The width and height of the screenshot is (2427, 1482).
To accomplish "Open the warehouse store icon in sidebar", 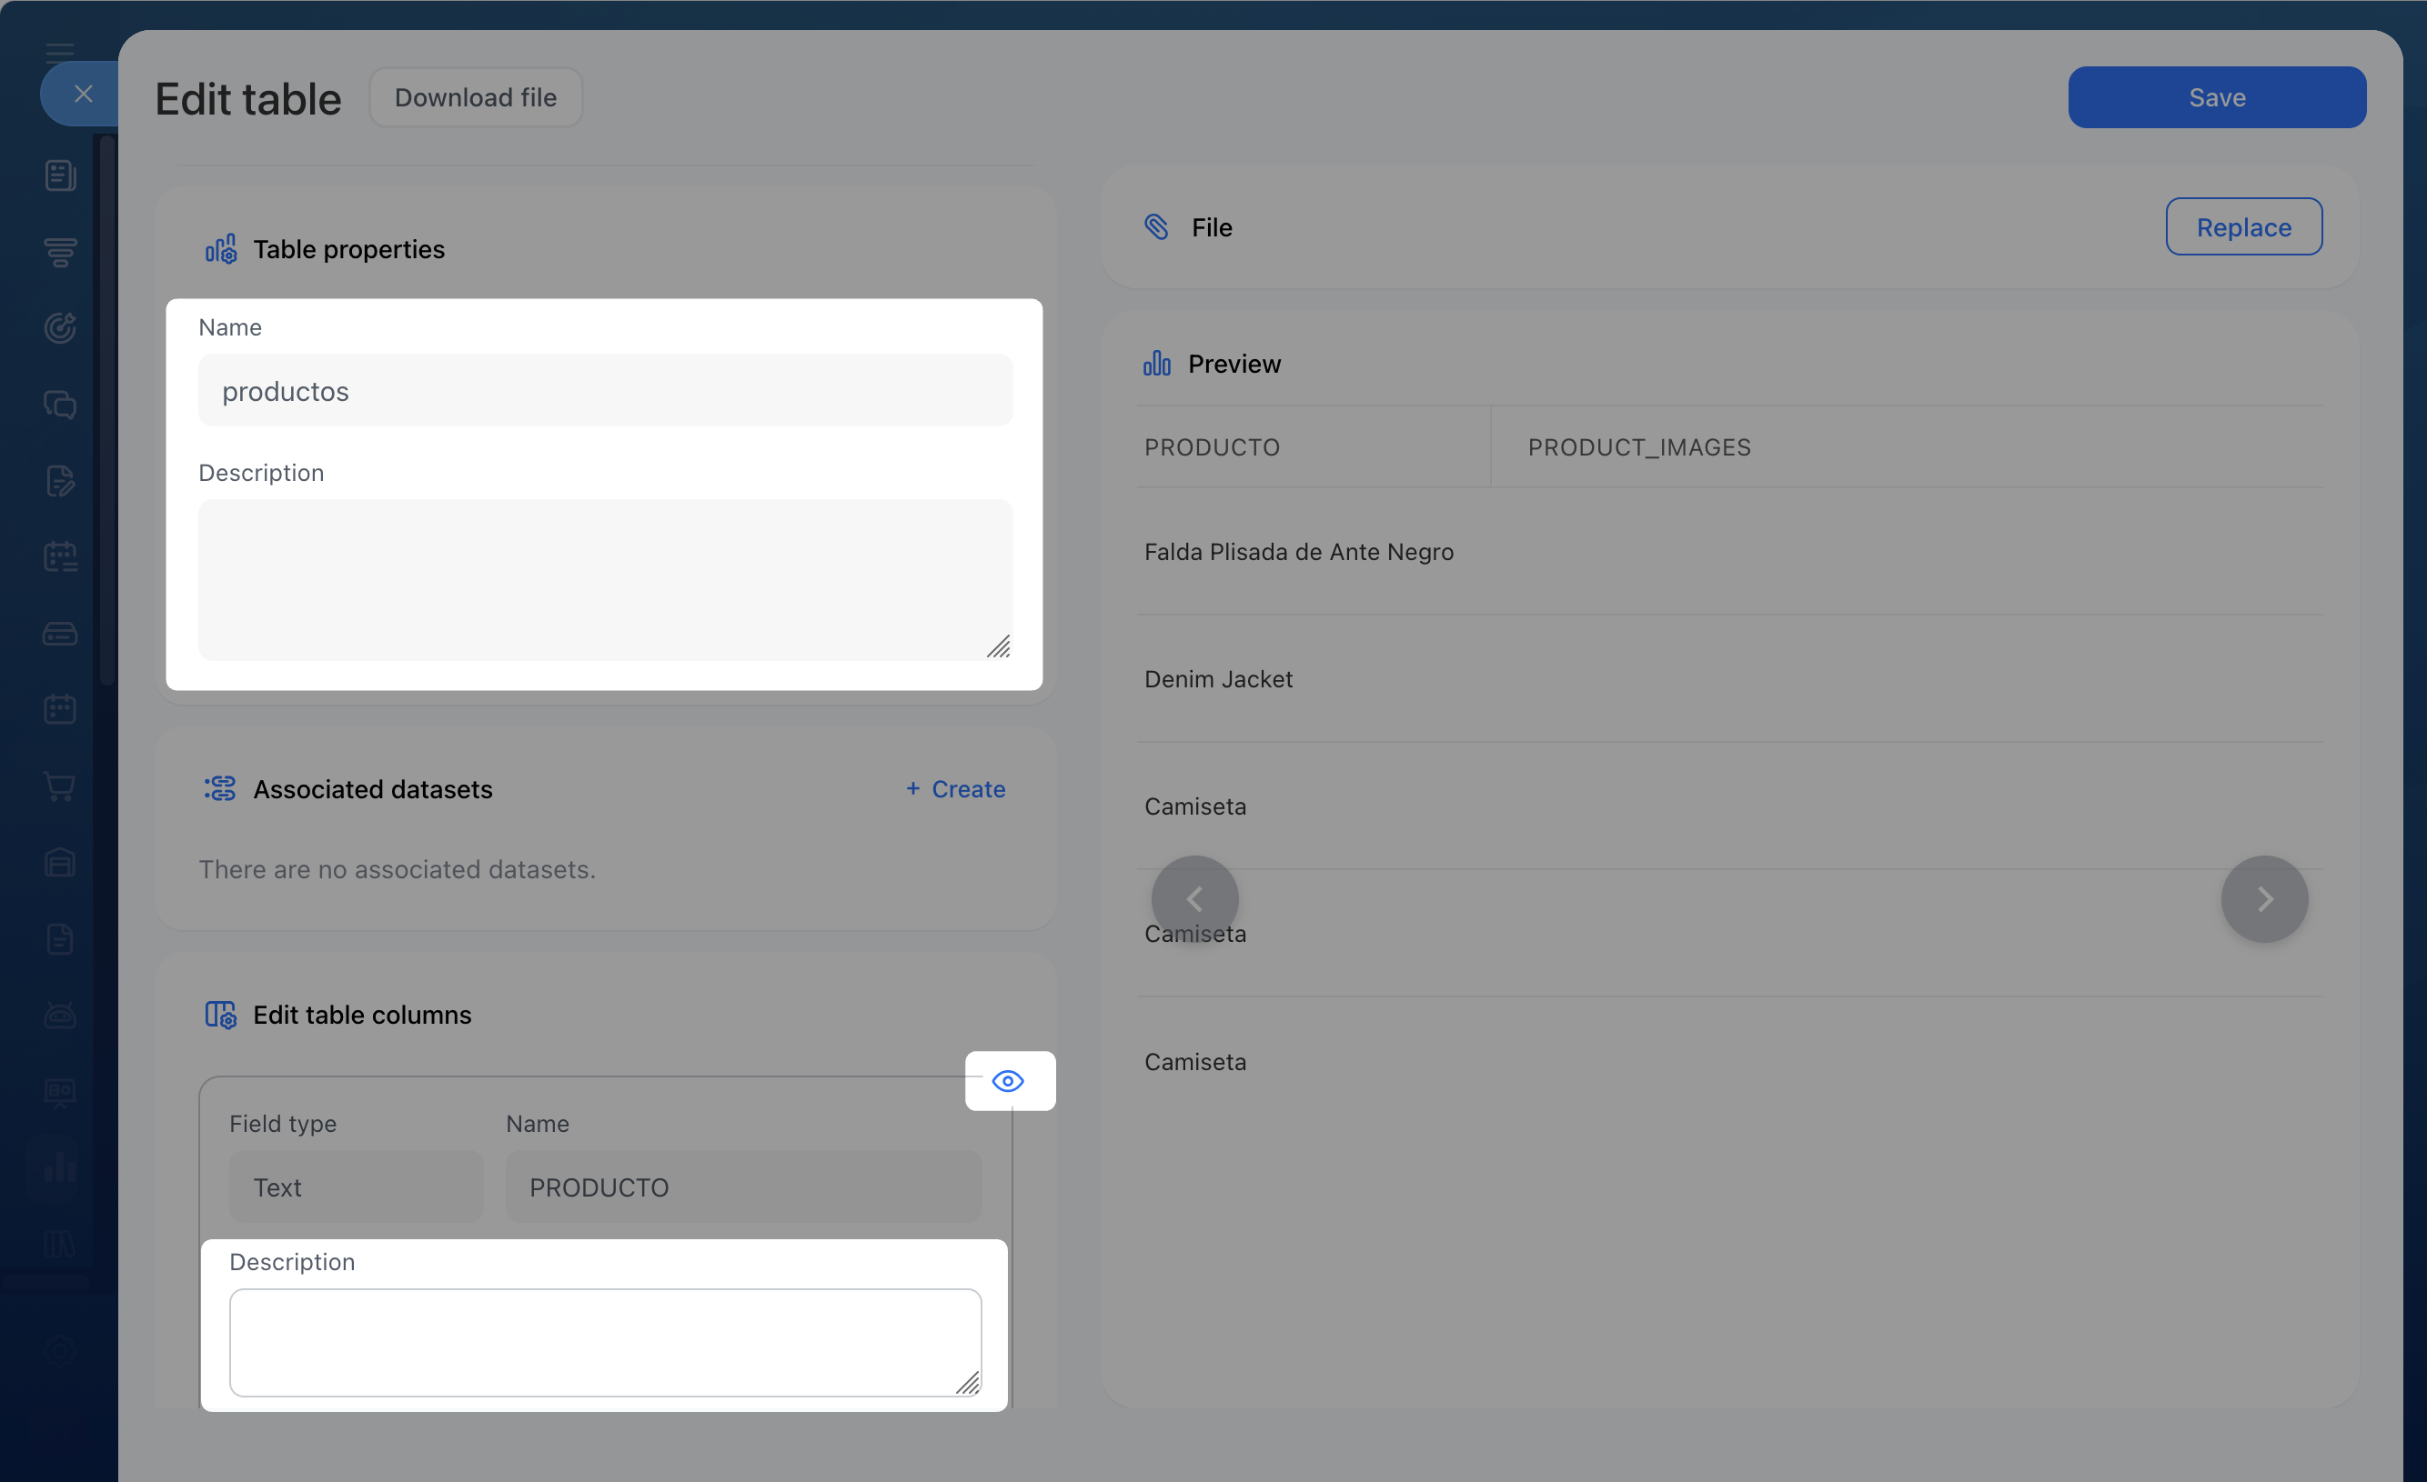I will (x=60, y=863).
